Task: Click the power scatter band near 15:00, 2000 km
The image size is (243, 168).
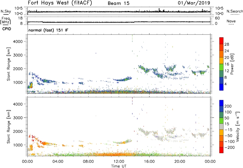Action: tap(145, 69)
